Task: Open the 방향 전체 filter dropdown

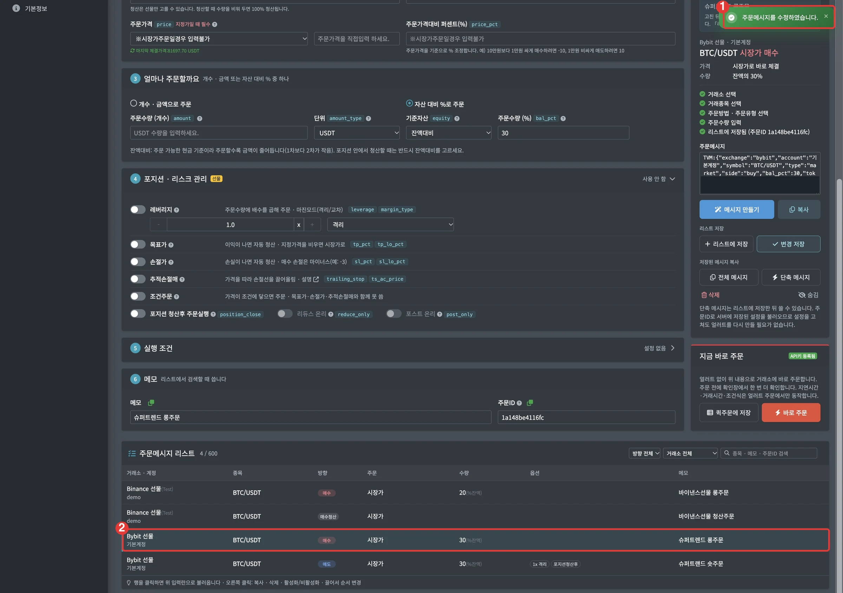Action: pos(644,454)
